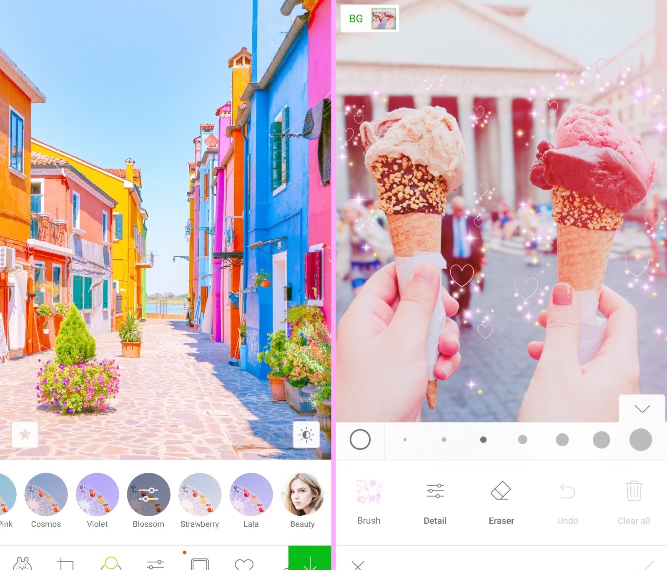Image resolution: width=667 pixels, height=570 pixels.
Task: Select the crop tool
Action: [65, 564]
